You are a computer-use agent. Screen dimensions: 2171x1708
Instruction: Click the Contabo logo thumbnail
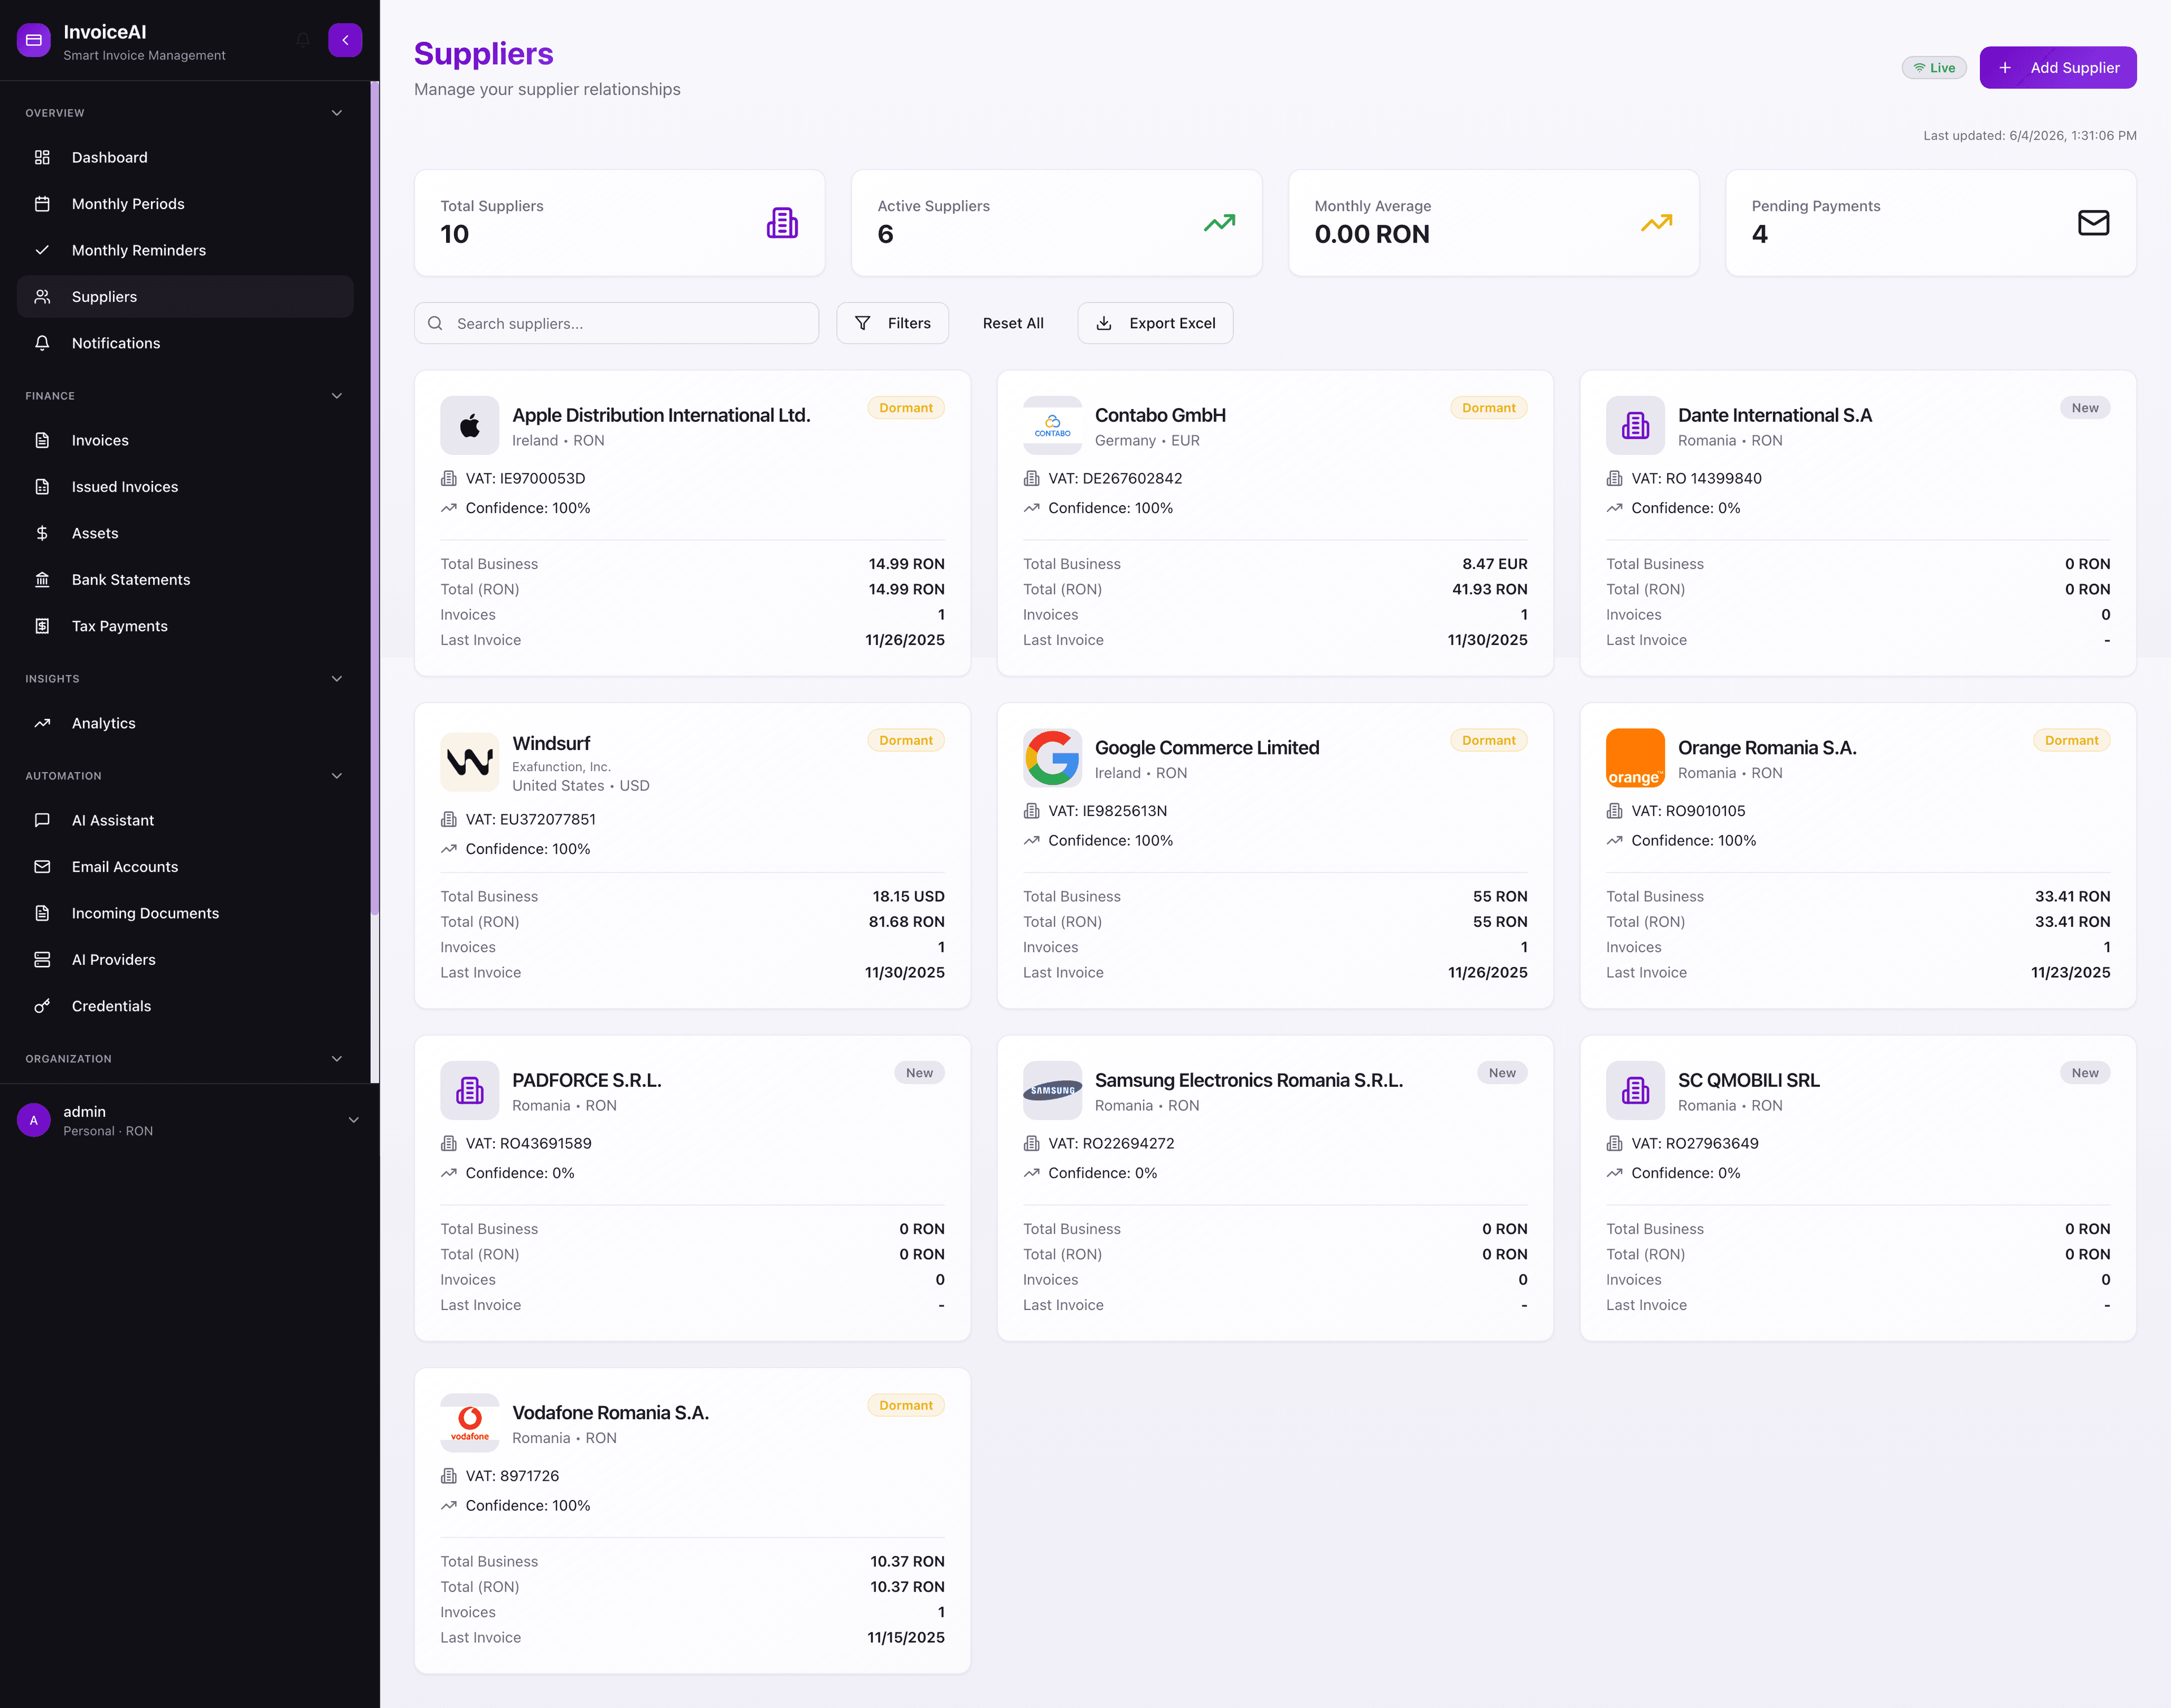tap(1053, 426)
